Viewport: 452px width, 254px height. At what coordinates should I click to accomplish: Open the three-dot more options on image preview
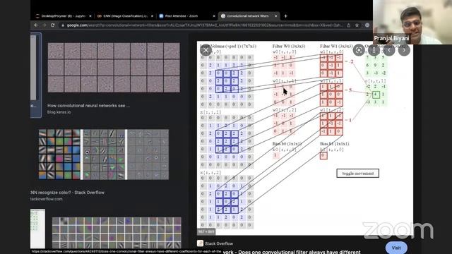click(x=374, y=50)
